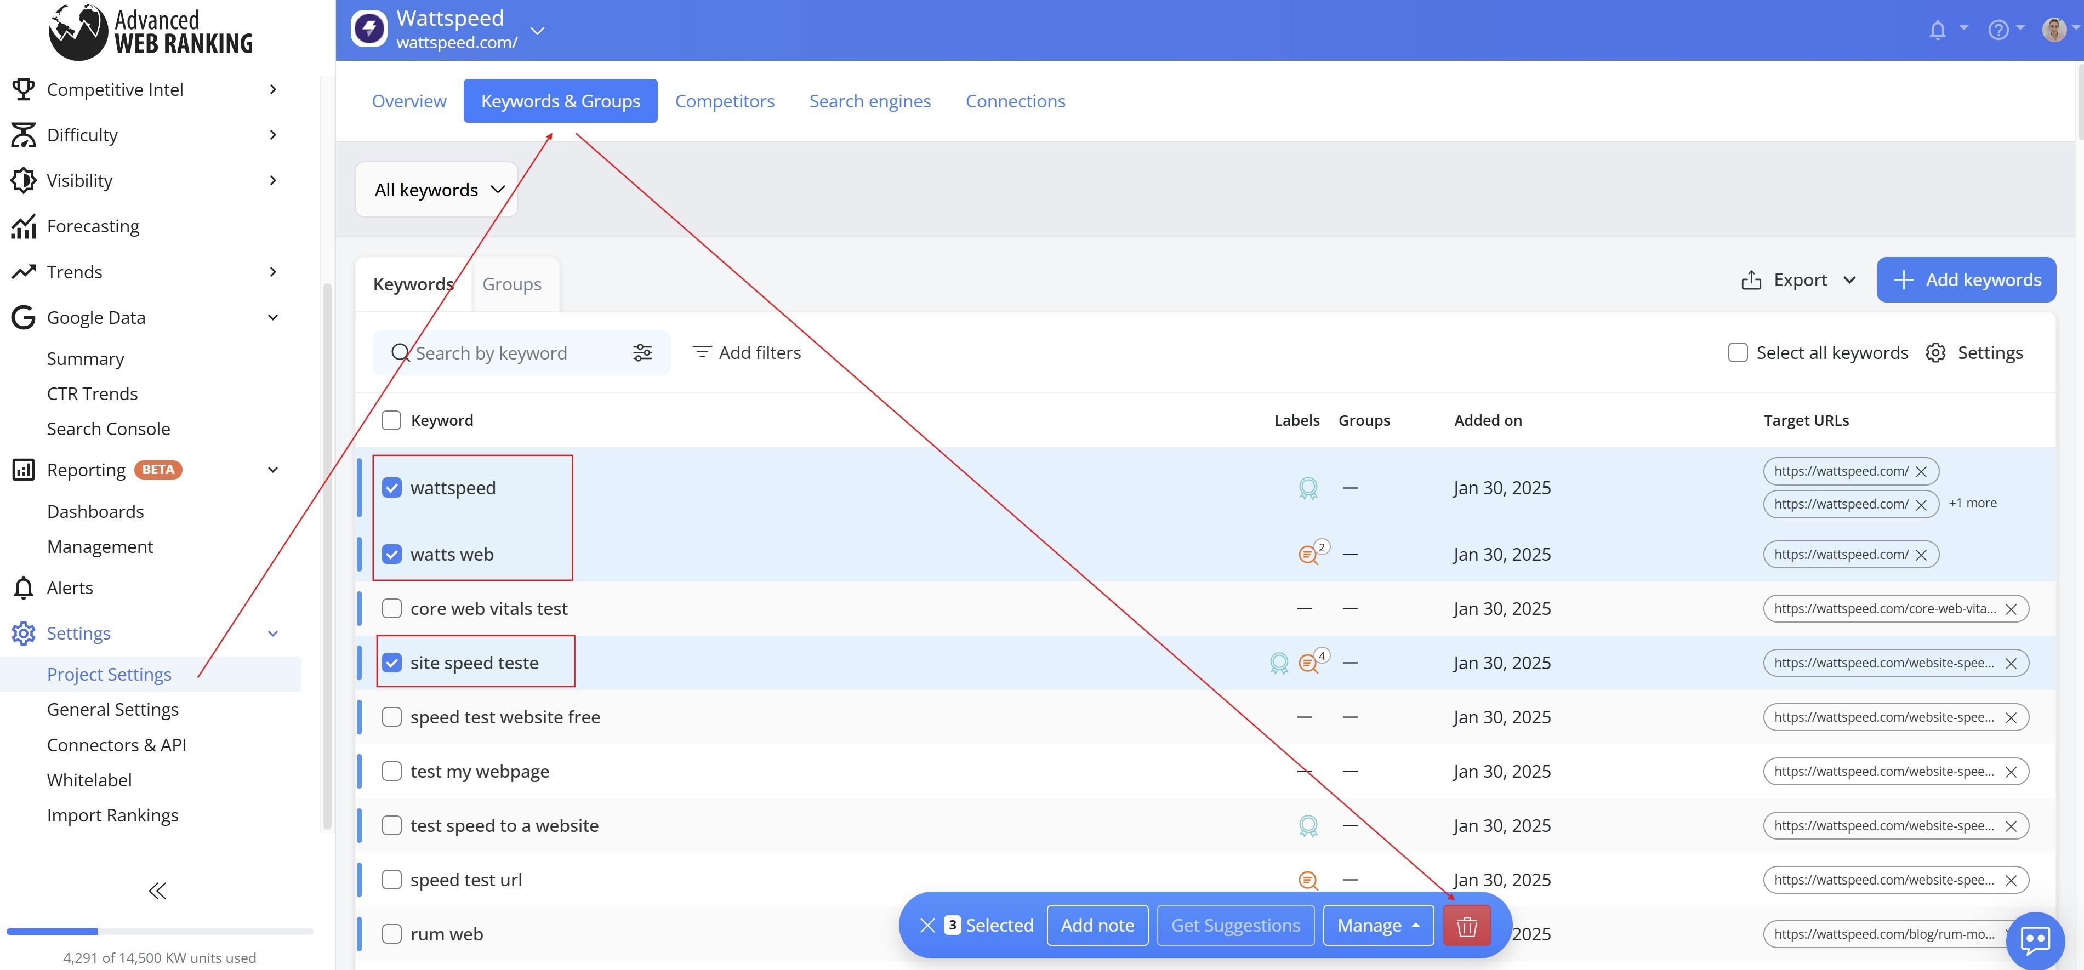This screenshot has width=2084, height=970.
Task: Click the table Settings gear icon
Action: 1935,353
